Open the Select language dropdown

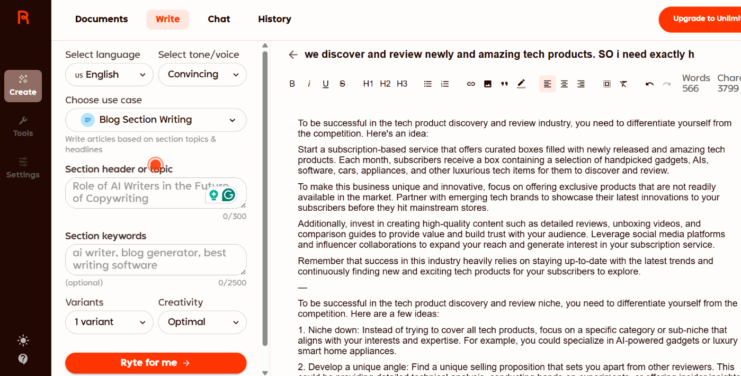click(109, 75)
